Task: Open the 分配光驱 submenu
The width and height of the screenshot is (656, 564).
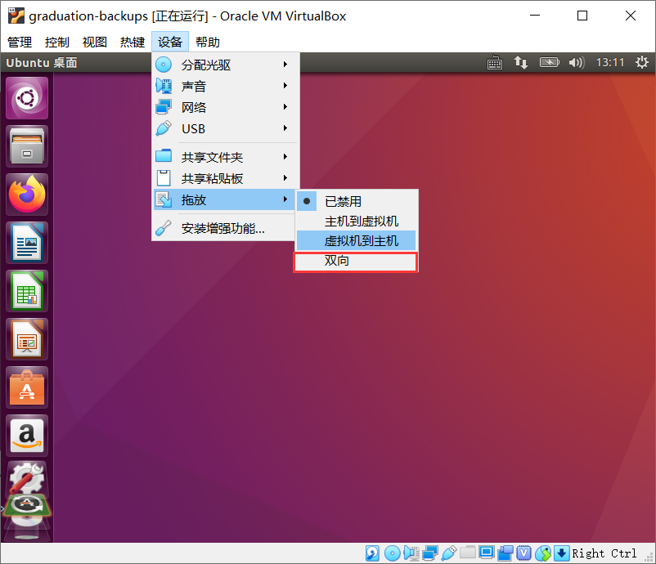Action: [226, 65]
